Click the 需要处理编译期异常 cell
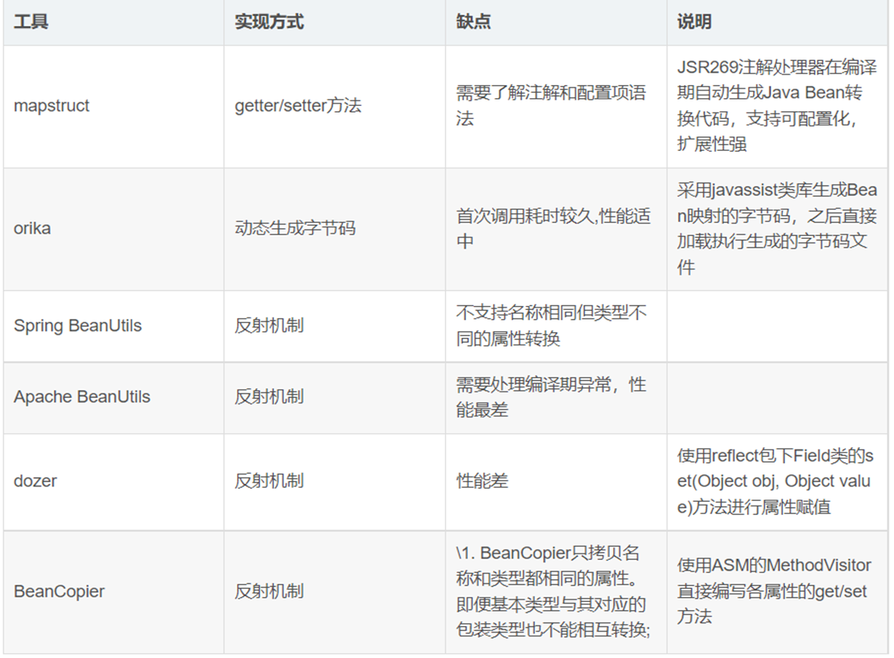The image size is (894, 658). tap(556, 397)
